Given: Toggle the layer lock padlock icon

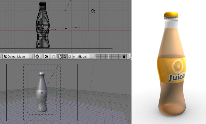Looking at the screenshot, I should click(x=124, y=56).
